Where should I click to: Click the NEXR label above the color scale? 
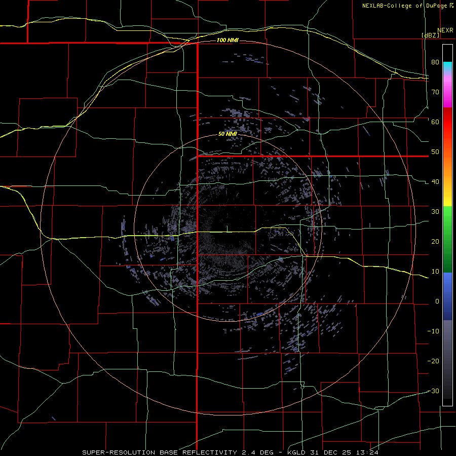(445, 30)
